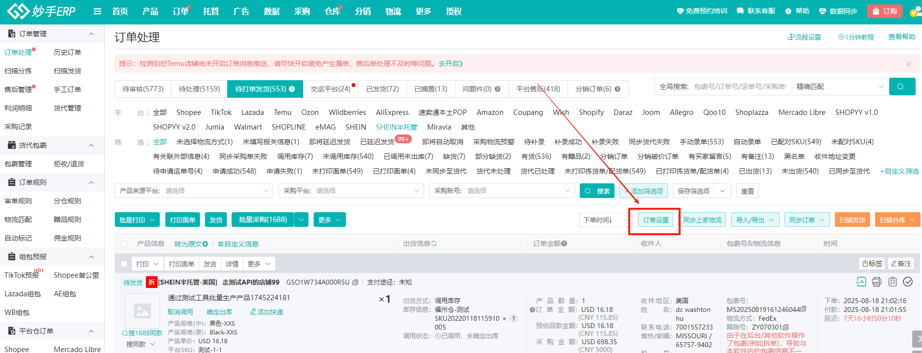Collapse the 货代包裹 sidebar section
922x353 pixels.
91,145
